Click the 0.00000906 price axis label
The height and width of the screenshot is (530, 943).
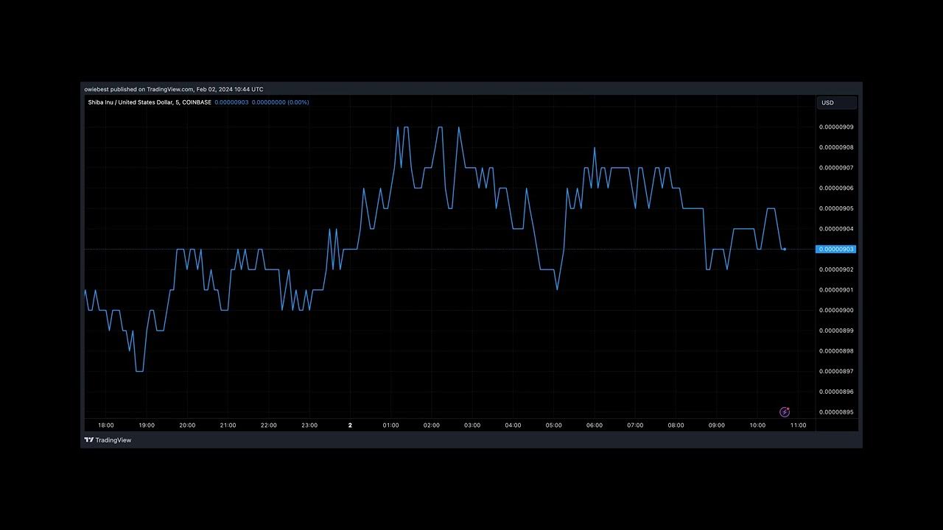[x=836, y=188]
